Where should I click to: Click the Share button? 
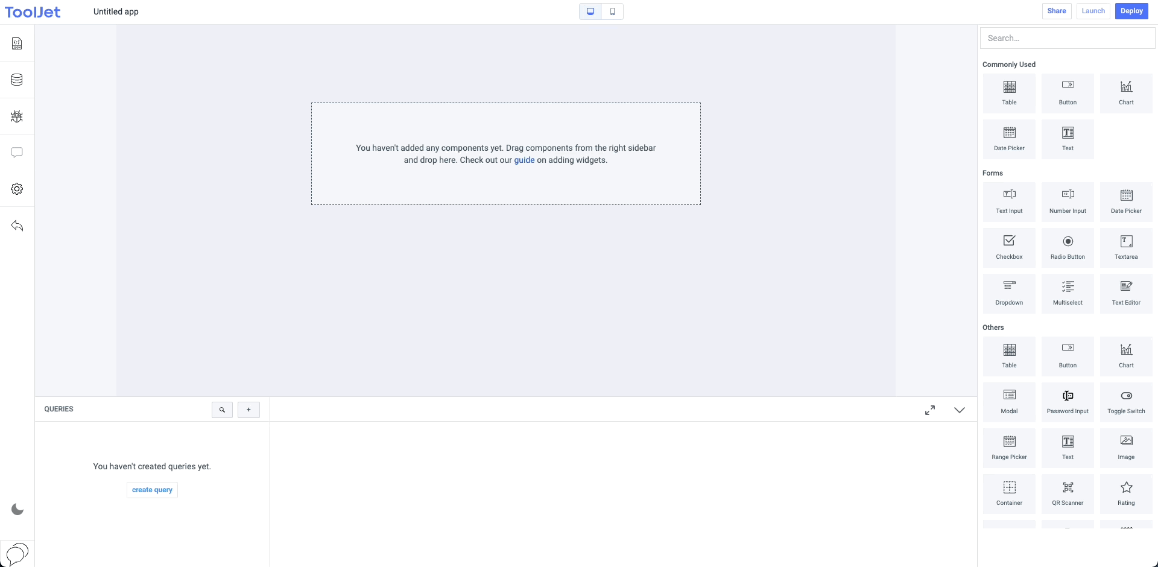pos(1057,11)
